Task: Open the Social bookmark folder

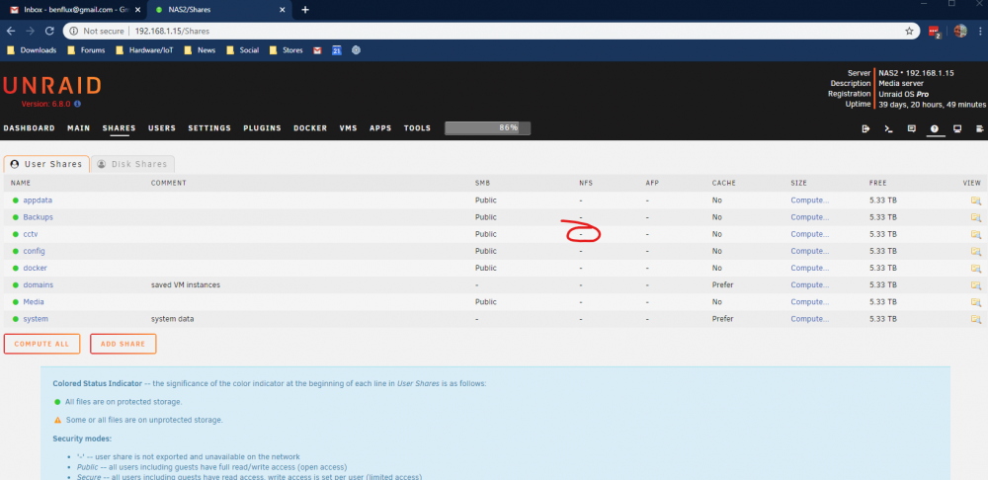Action: tap(243, 50)
